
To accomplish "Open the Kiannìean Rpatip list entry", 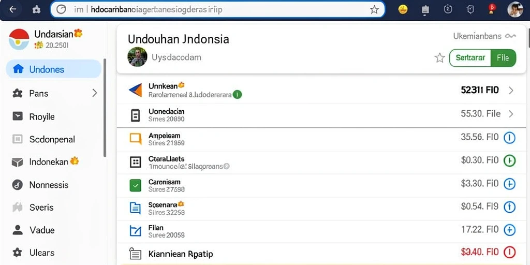I will (321, 254).
